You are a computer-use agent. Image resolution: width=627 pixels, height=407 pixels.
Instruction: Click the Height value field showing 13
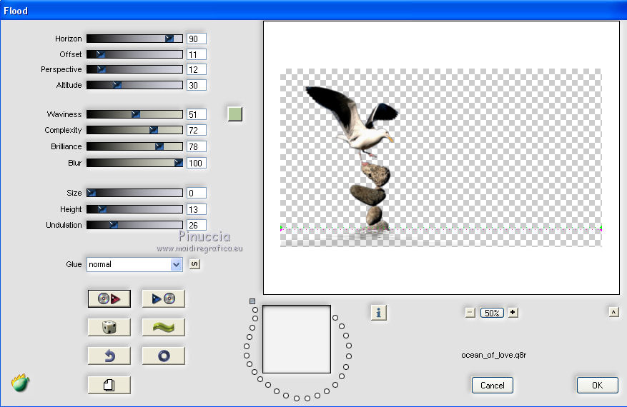(x=197, y=209)
